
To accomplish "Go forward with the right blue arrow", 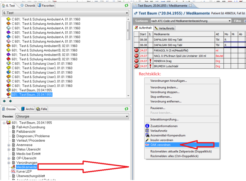I will (x=10, y=101).
